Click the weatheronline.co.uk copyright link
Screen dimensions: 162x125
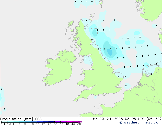(x=138, y=122)
